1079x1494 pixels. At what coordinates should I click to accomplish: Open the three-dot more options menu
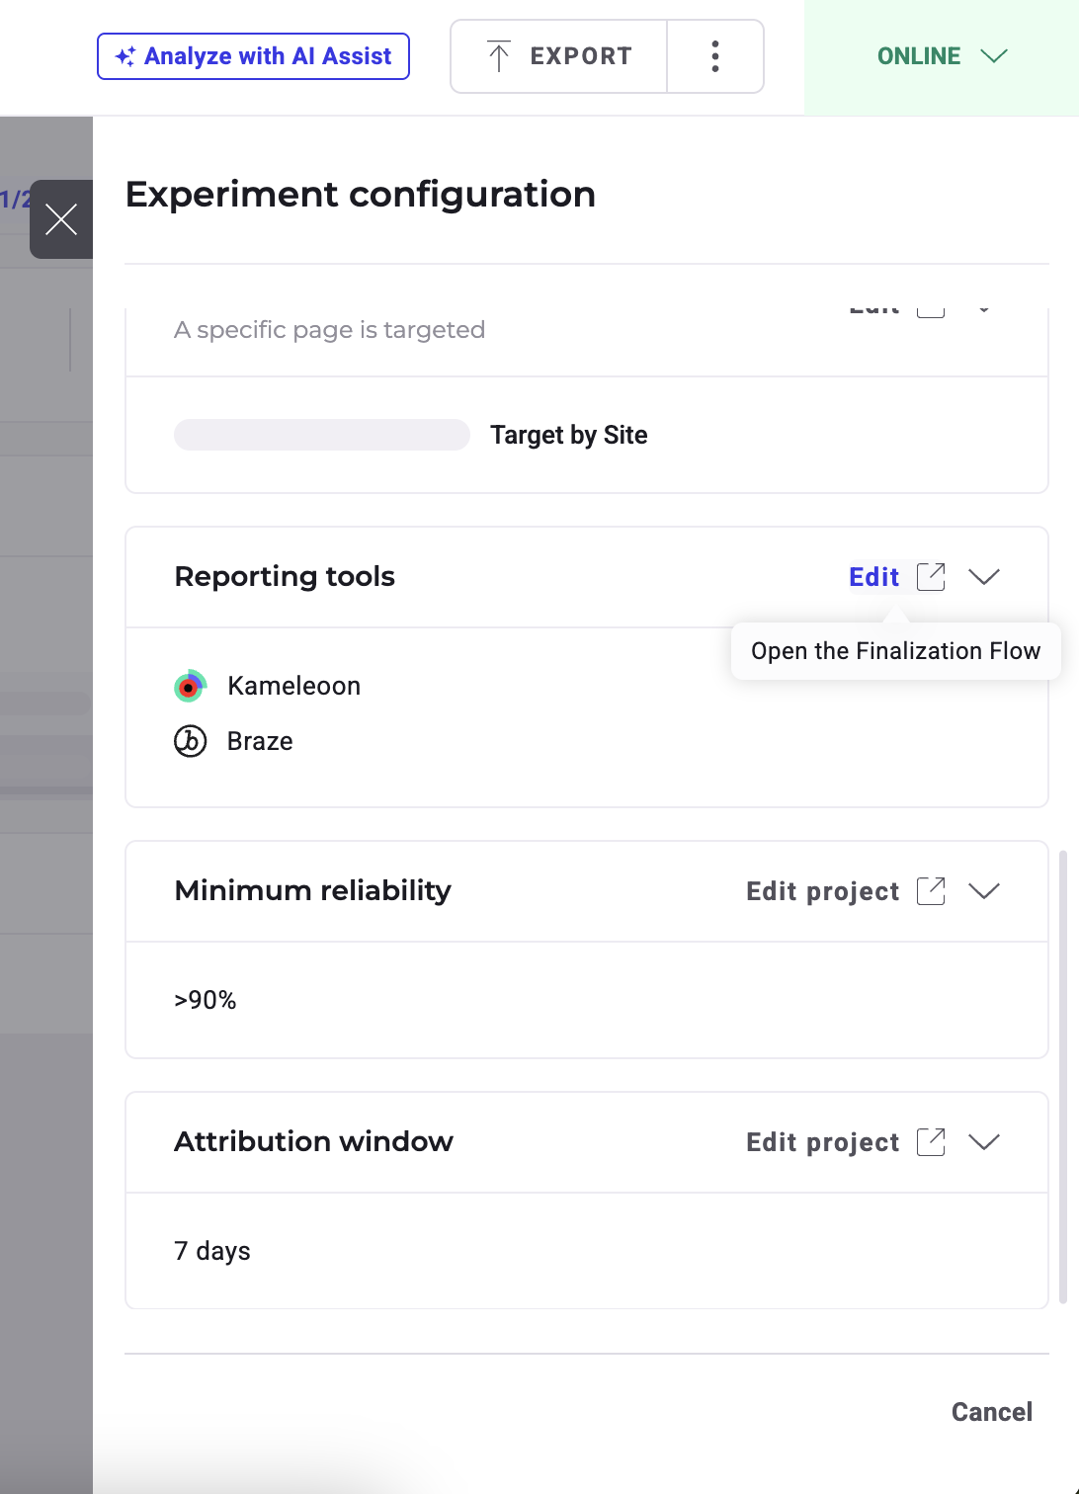pyautogui.click(x=715, y=56)
